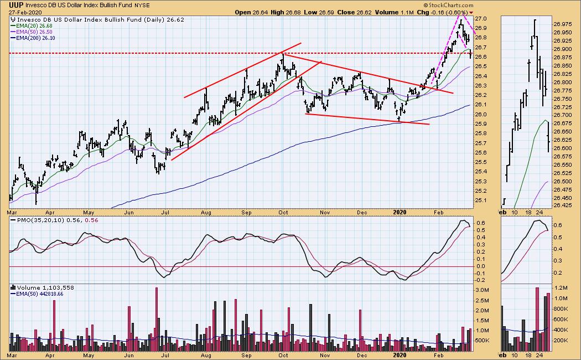Click the 2020 label under the volume panel

pos(400,355)
